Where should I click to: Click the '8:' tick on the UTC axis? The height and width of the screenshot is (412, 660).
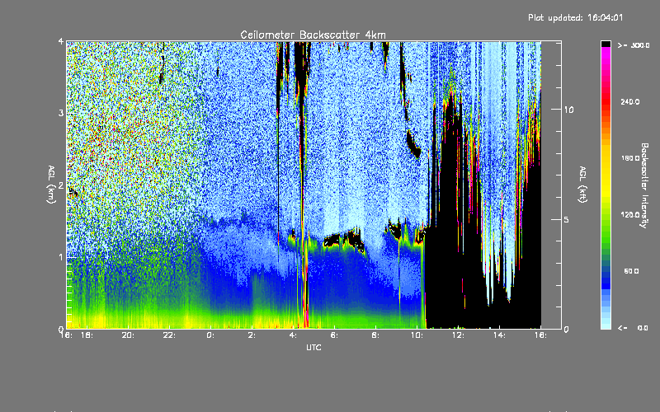coord(375,335)
